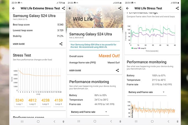Select Loop 1 score card 5240
The image size is (188, 125).
click(x=19, y=102)
